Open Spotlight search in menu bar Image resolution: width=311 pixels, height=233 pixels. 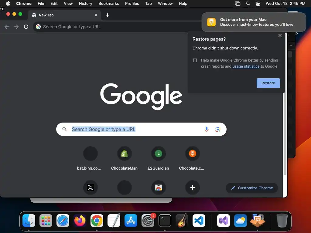248,4
